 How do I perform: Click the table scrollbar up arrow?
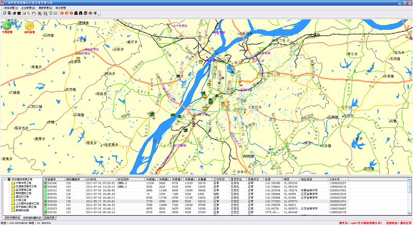[409, 180]
